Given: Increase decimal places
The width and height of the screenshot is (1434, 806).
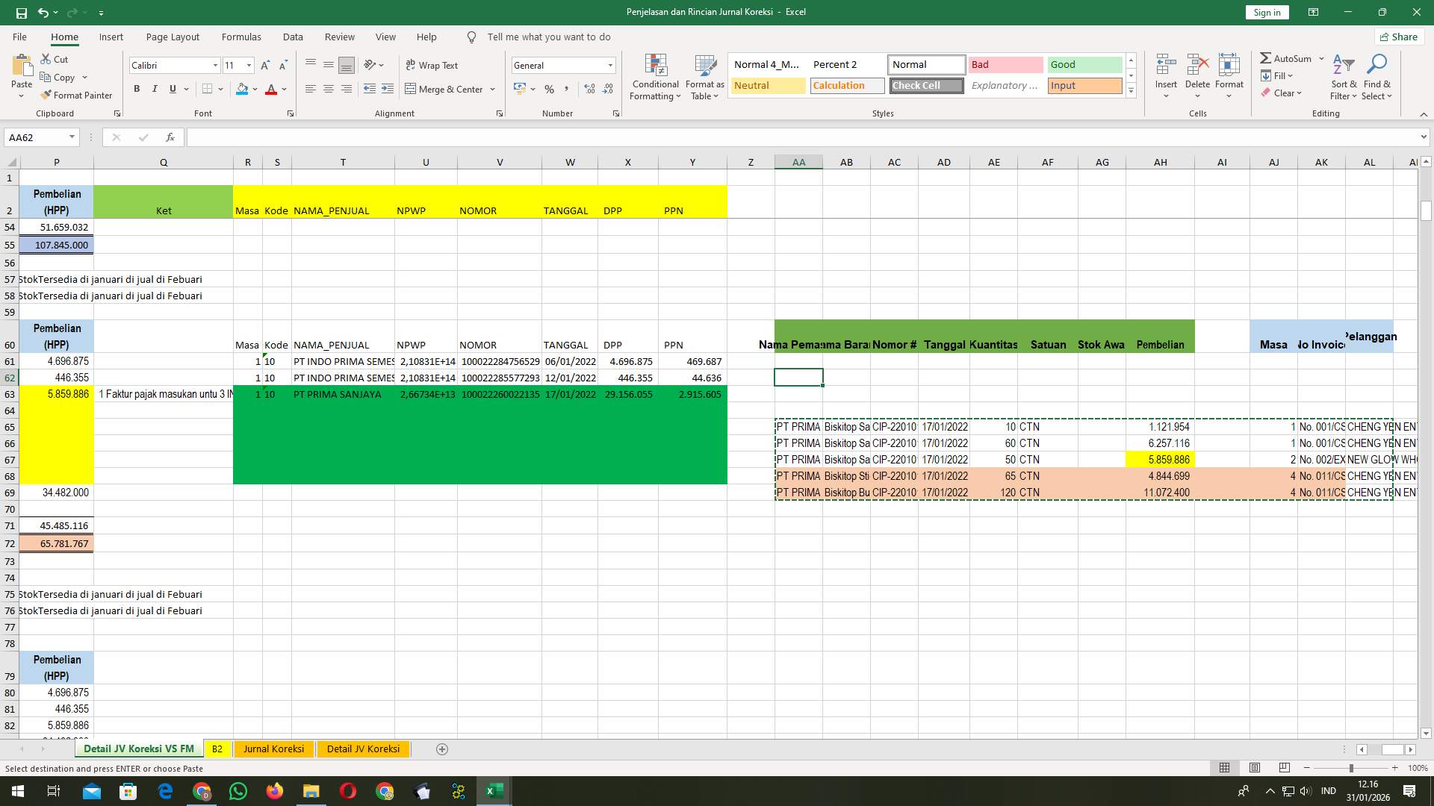Looking at the screenshot, I should pyautogui.click(x=589, y=89).
